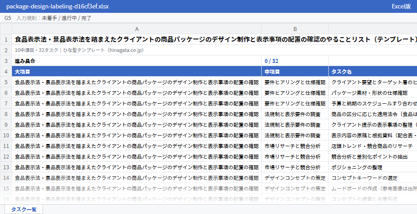Select column A cell in row 7
The height and width of the screenshot is (214, 417).
point(137,103)
